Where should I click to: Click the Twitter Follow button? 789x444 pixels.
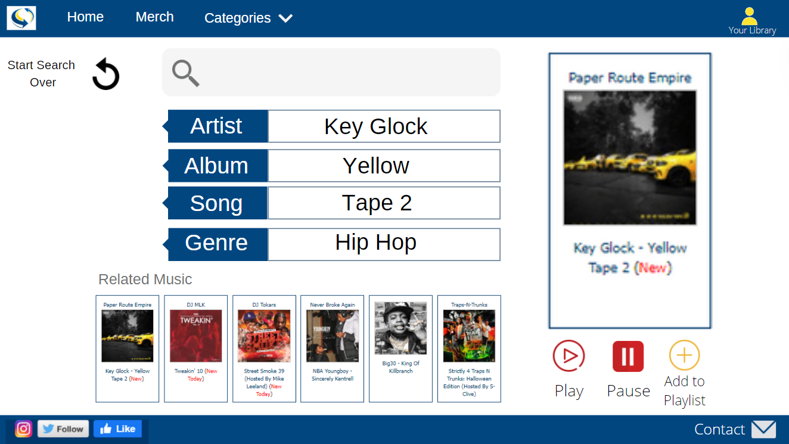coord(63,429)
